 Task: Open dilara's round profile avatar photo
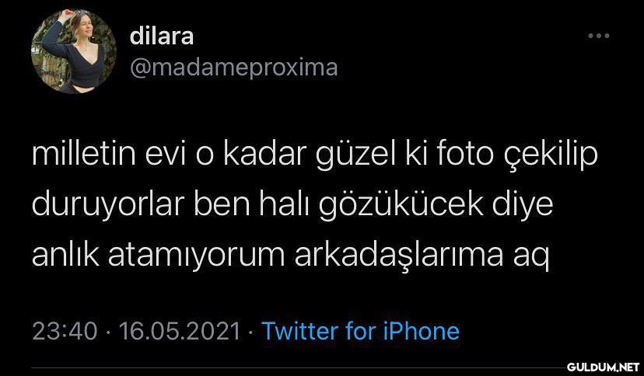(x=74, y=52)
